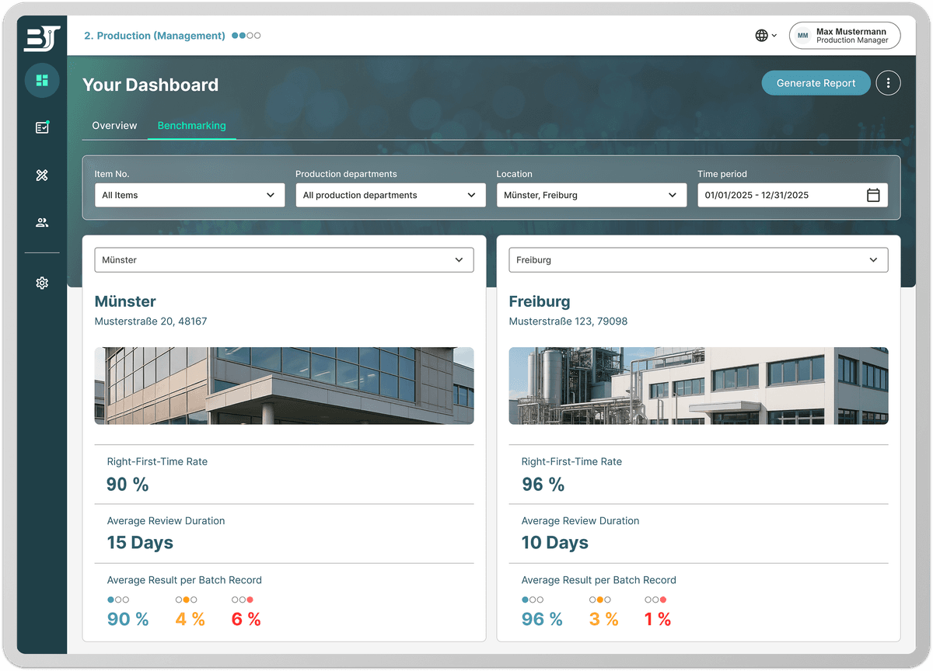933x671 pixels.
Task: Open the users icon in sidebar
Action: (x=42, y=223)
